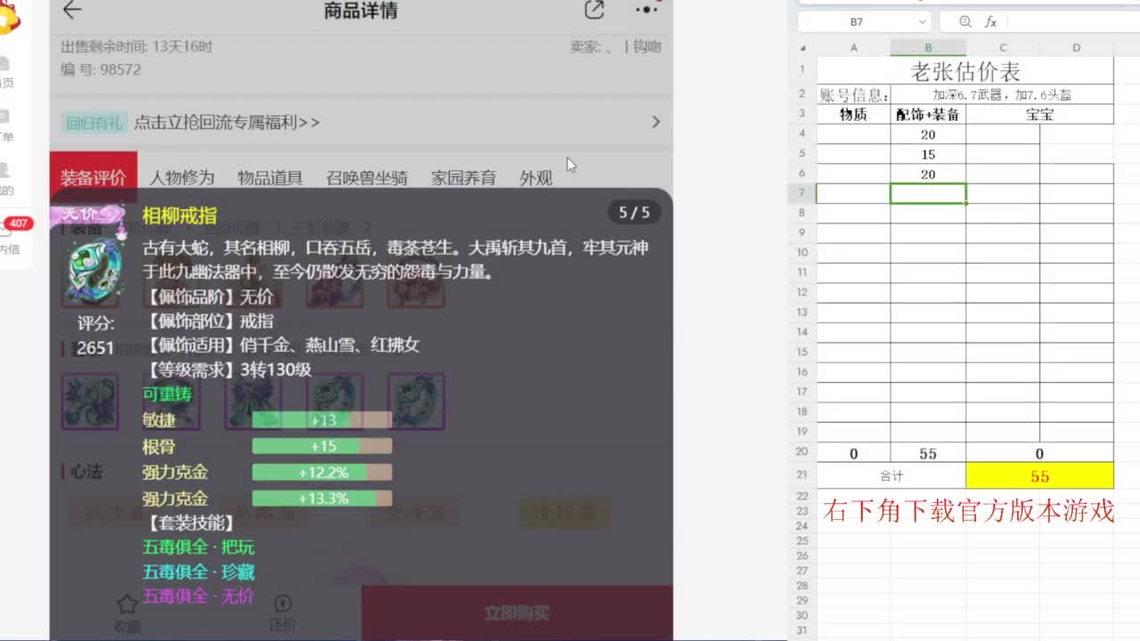This screenshot has height=641, width=1140.
Task: Click the yellow total cell 55
Action: pos(1039,476)
